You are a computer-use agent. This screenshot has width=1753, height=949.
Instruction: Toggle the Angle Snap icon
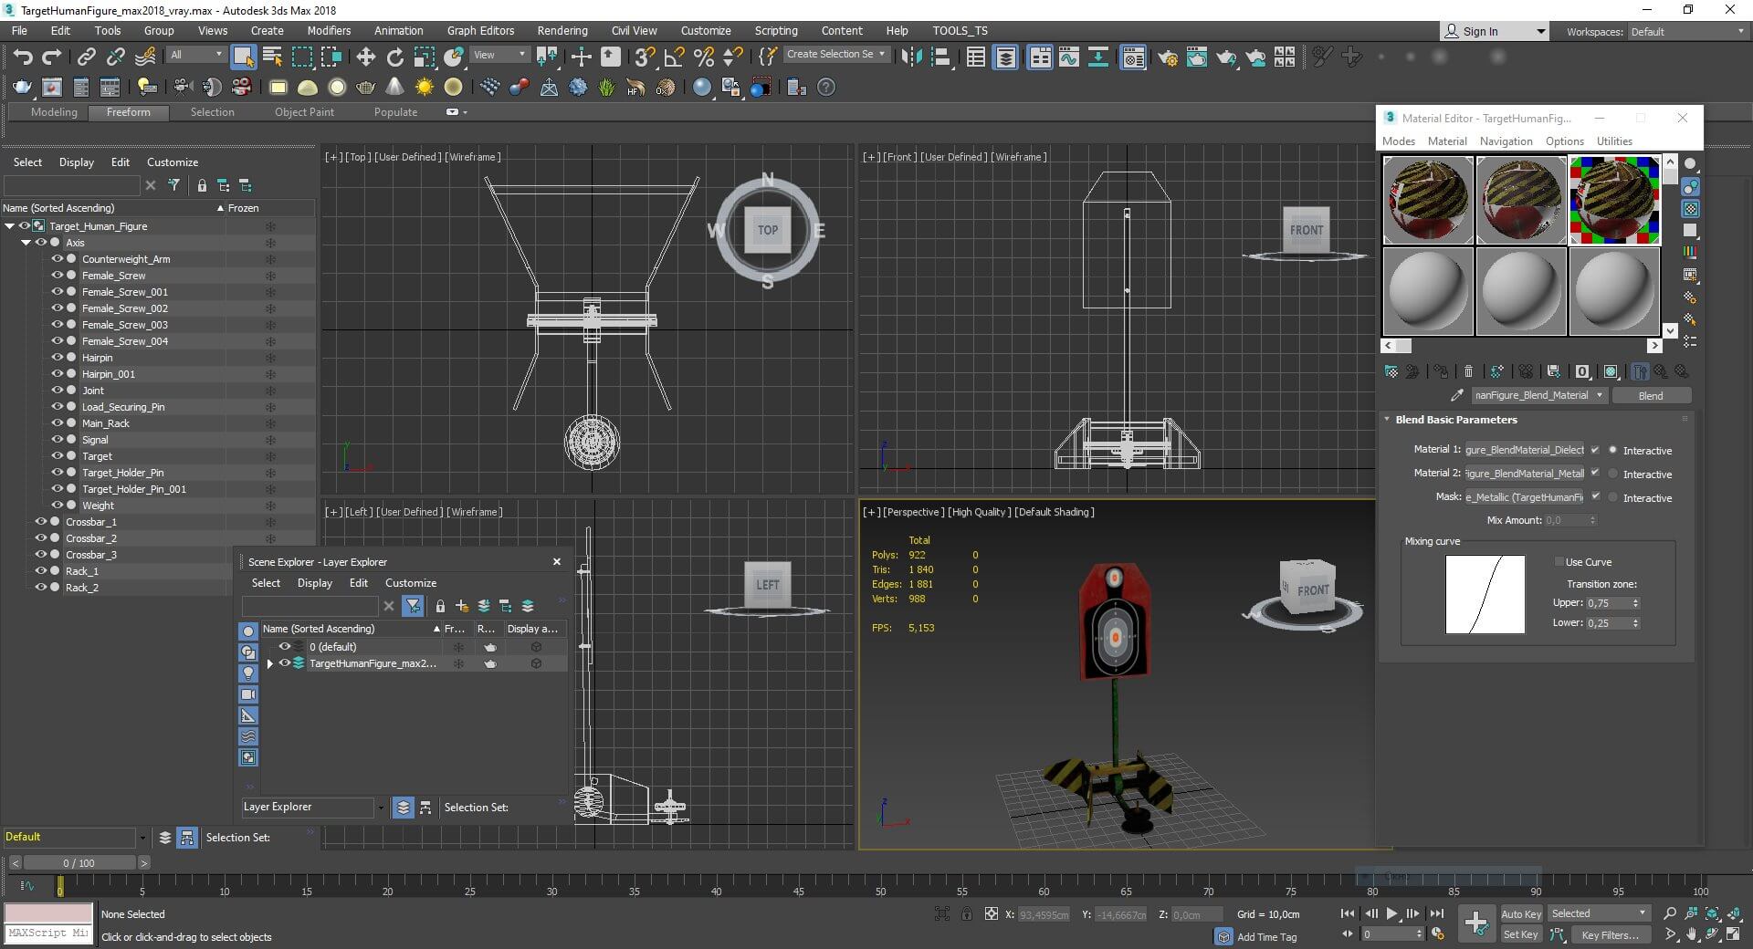(x=674, y=57)
